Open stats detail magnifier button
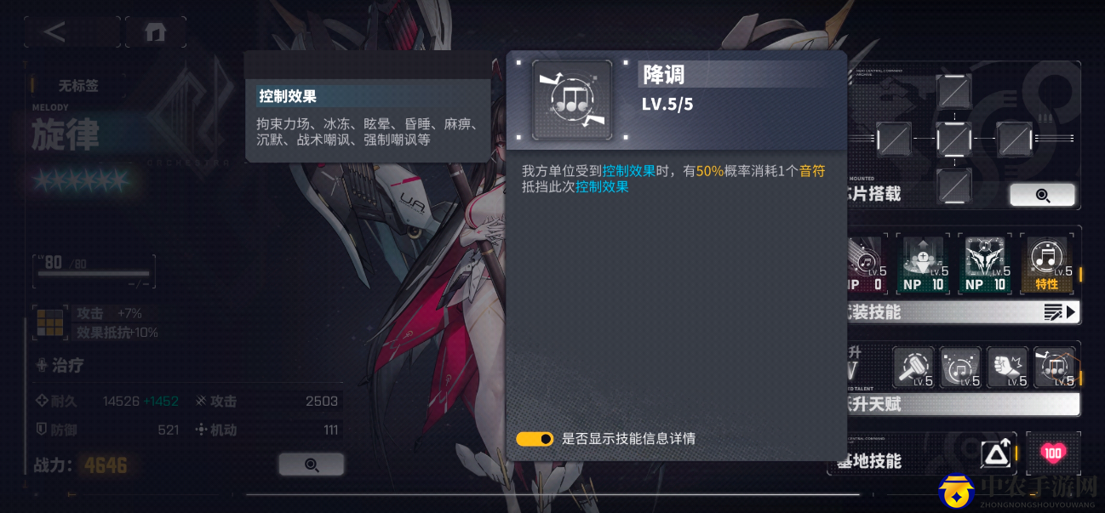Screen dimensions: 1105x513 click(x=312, y=465)
